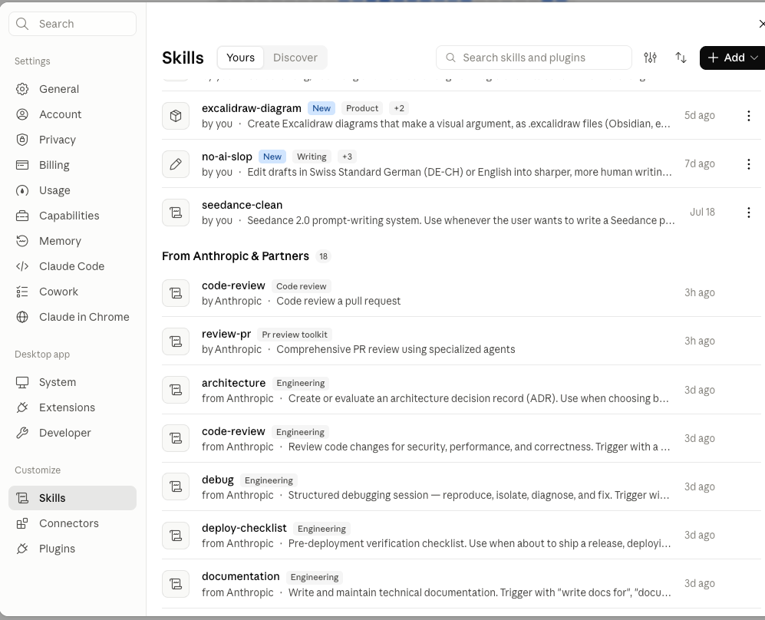
Task: Expand the Add dropdown button
Action: [x=732, y=58]
